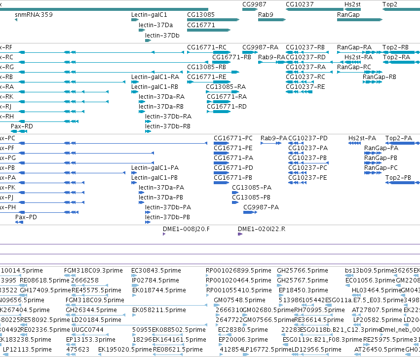Screen dimensions: 420x357
Task: Select protein CG10237-PD
Action: tap(296, 143)
